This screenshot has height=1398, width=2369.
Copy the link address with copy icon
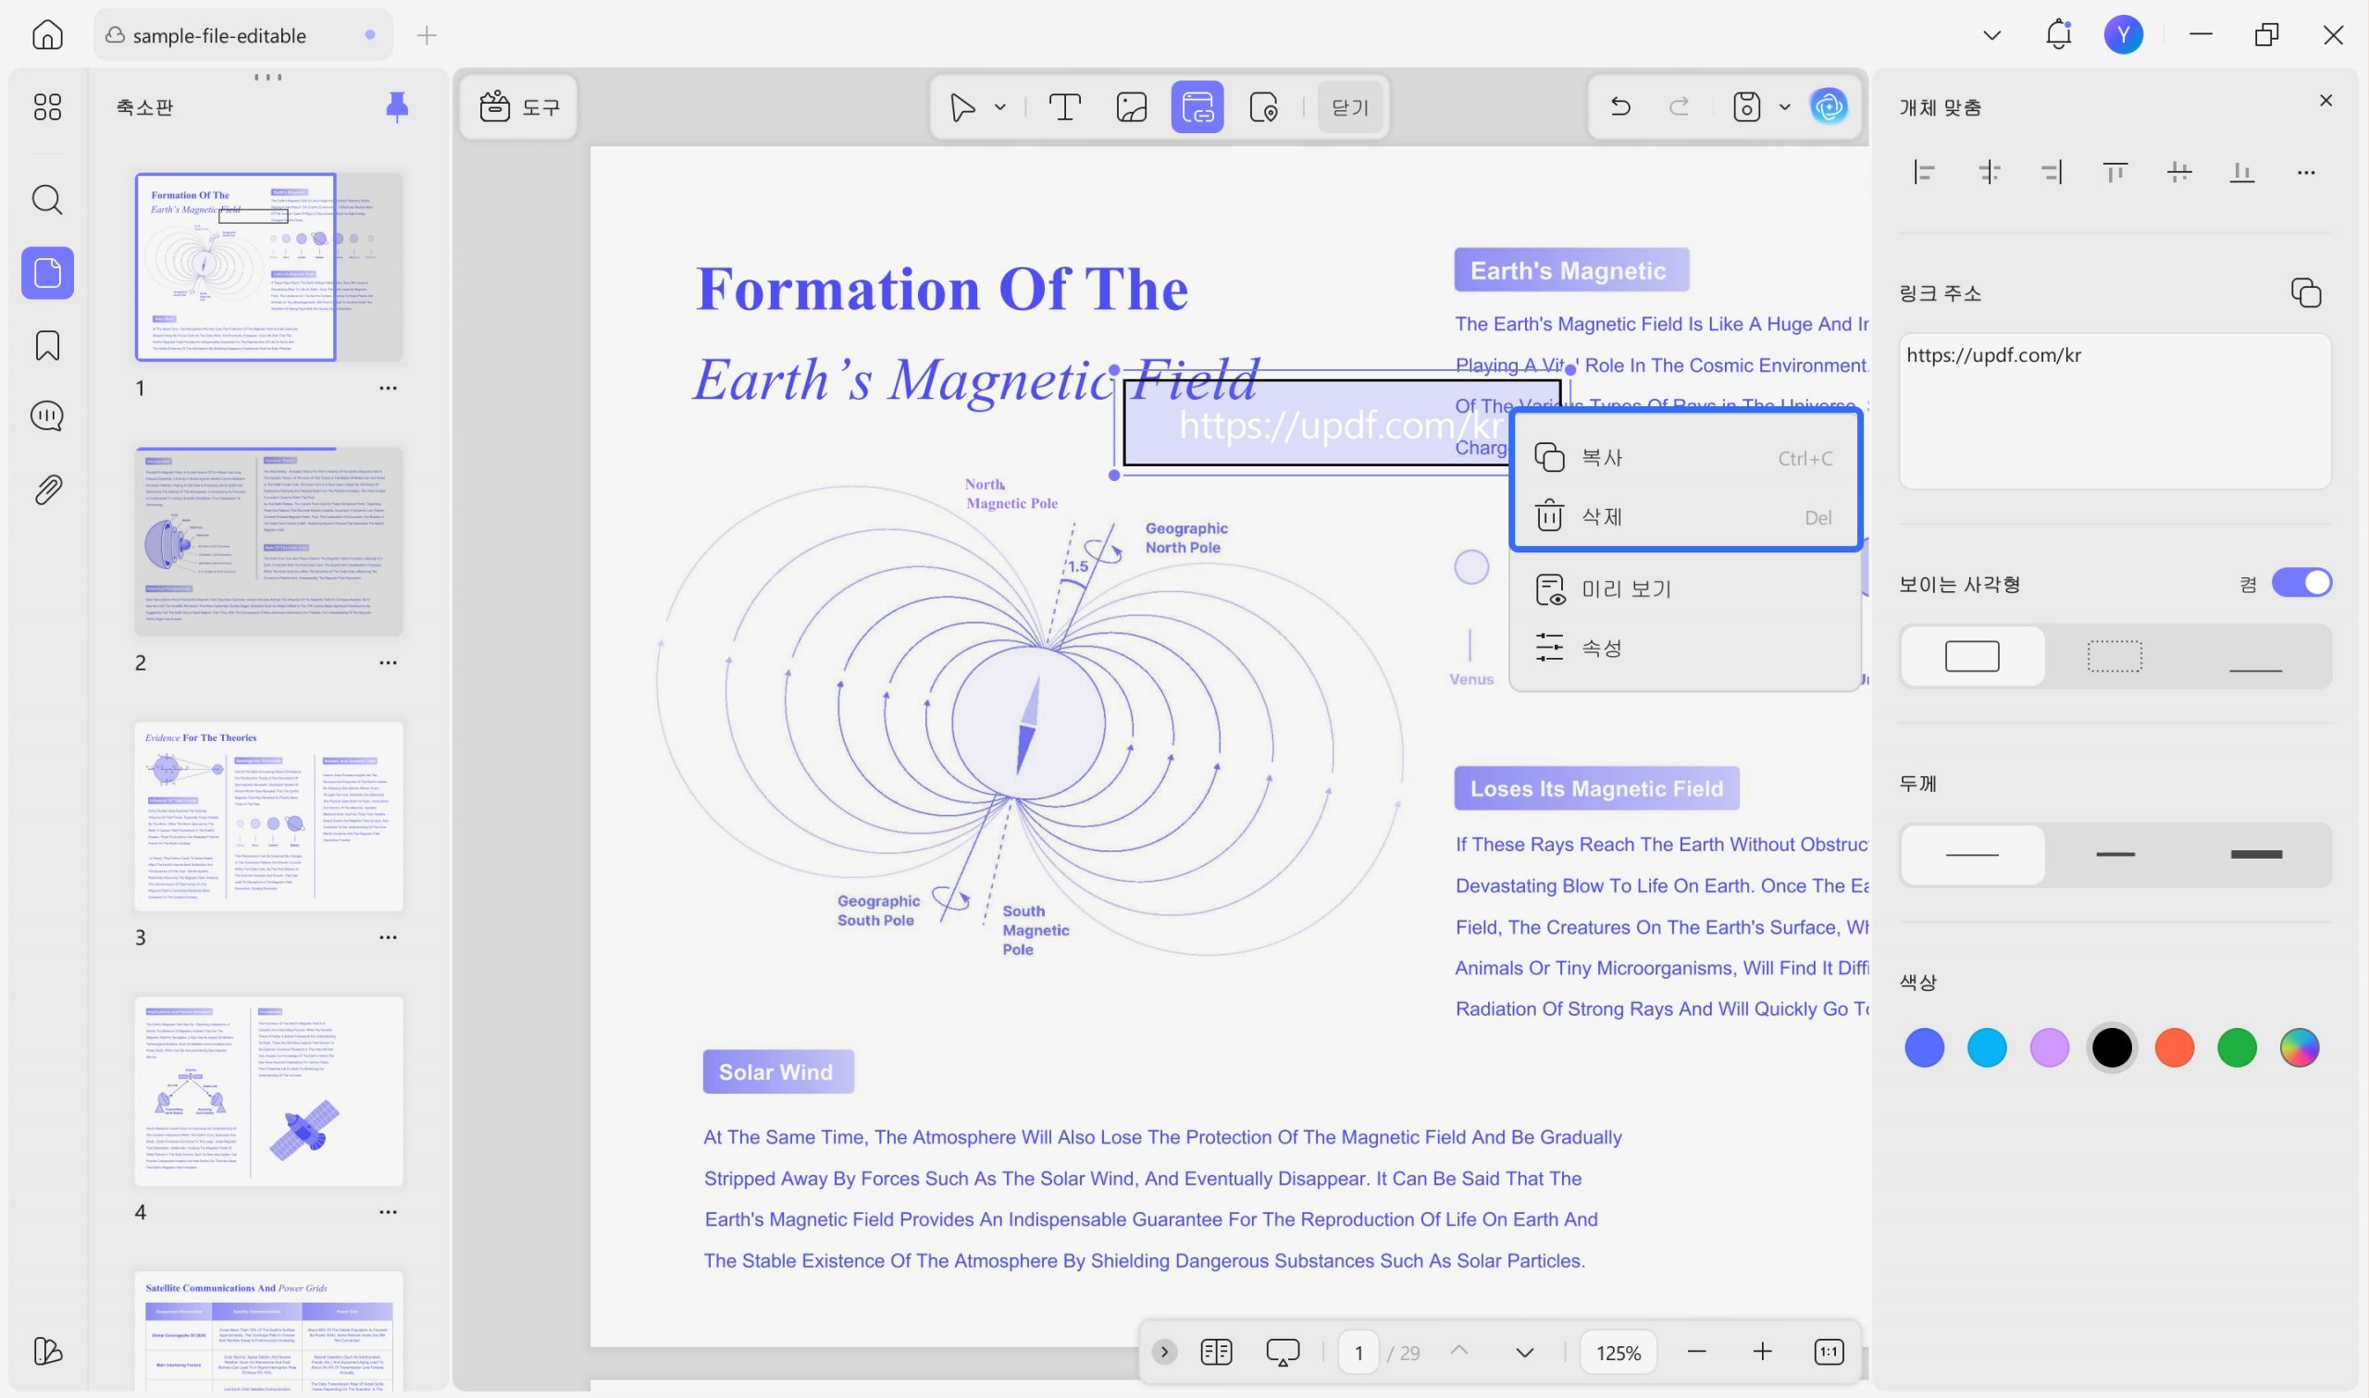2306,293
